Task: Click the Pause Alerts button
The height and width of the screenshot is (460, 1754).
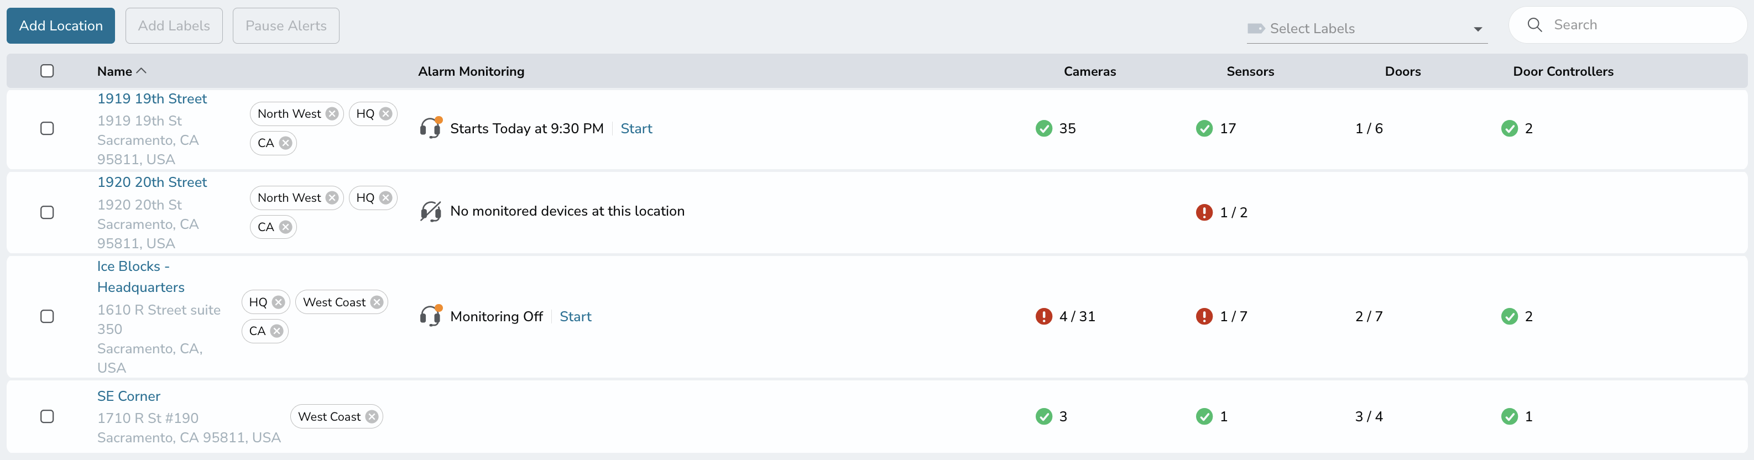Action: (x=285, y=25)
